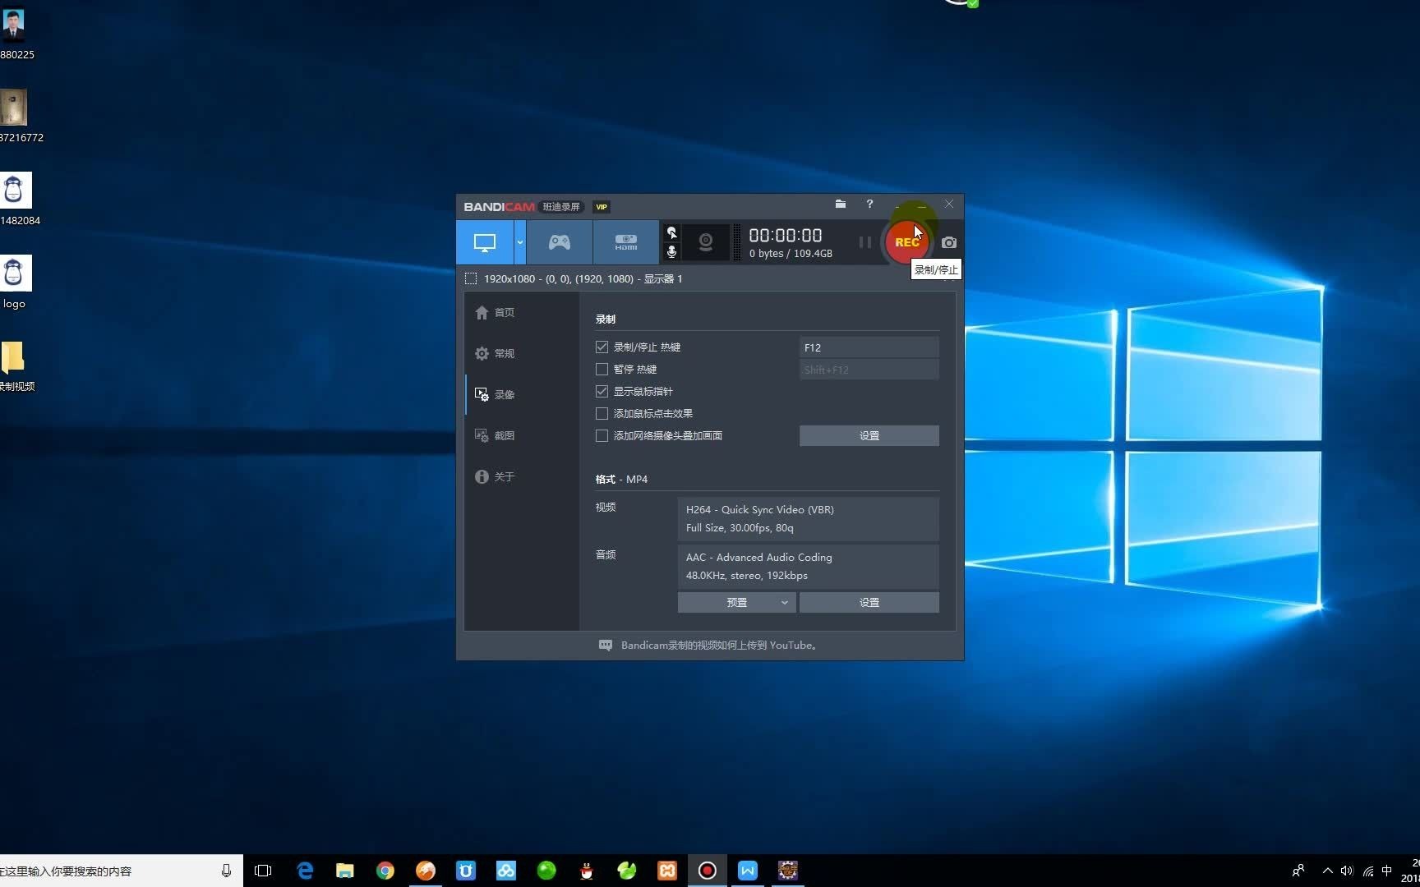Open the 预置 presets dropdown
Image resolution: width=1420 pixels, height=887 pixels.
click(x=736, y=602)
